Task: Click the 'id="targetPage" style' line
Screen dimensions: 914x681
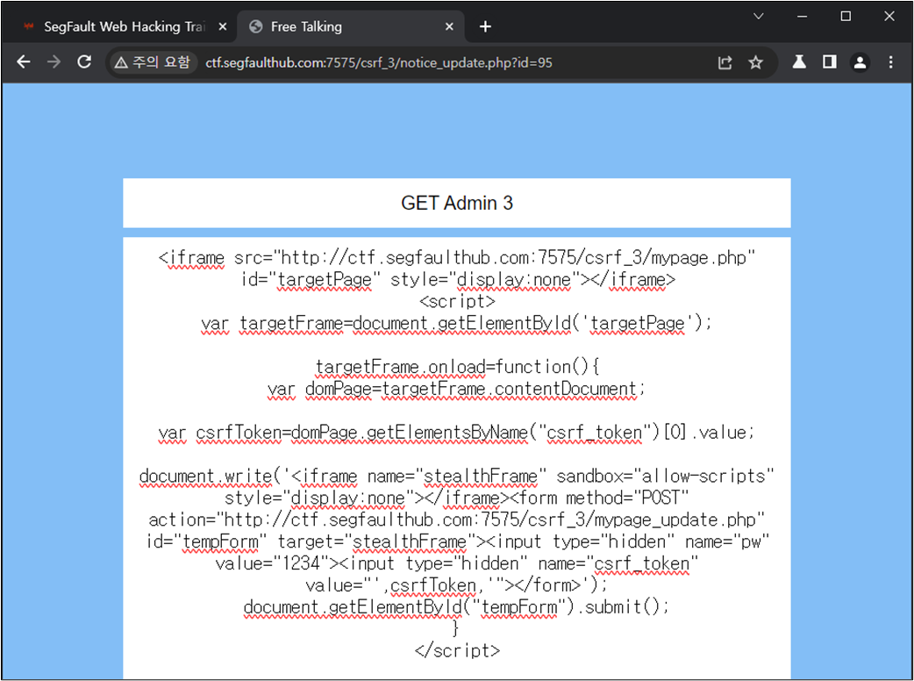Action: [458, 279]
